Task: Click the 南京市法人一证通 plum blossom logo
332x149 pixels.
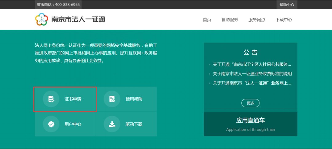Action: [x=42, y=19]
